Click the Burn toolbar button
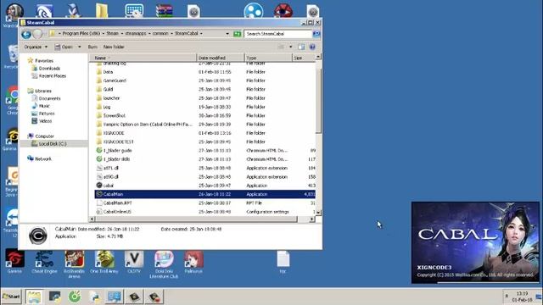The image size is (543, 305). pos(92,47)
